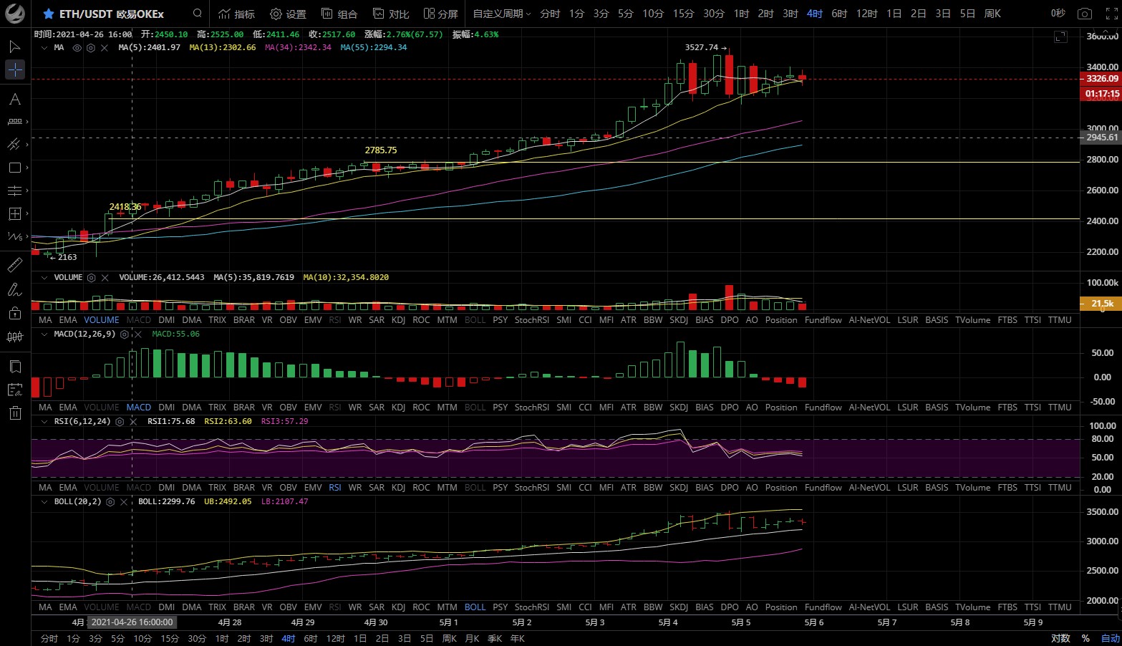Toggle the ETH/USDT favorite star

point(49,14)
